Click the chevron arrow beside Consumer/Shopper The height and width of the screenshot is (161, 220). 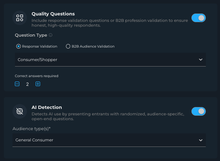coord(201,60)
